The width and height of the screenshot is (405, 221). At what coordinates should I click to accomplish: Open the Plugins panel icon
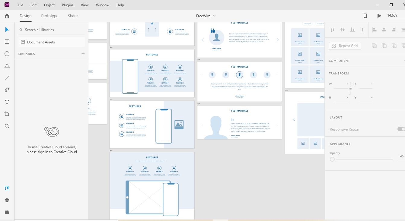[7, 212]
